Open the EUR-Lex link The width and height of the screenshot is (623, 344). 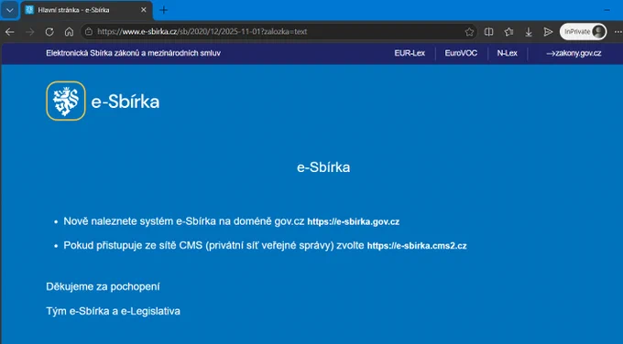tap(410, 53)
